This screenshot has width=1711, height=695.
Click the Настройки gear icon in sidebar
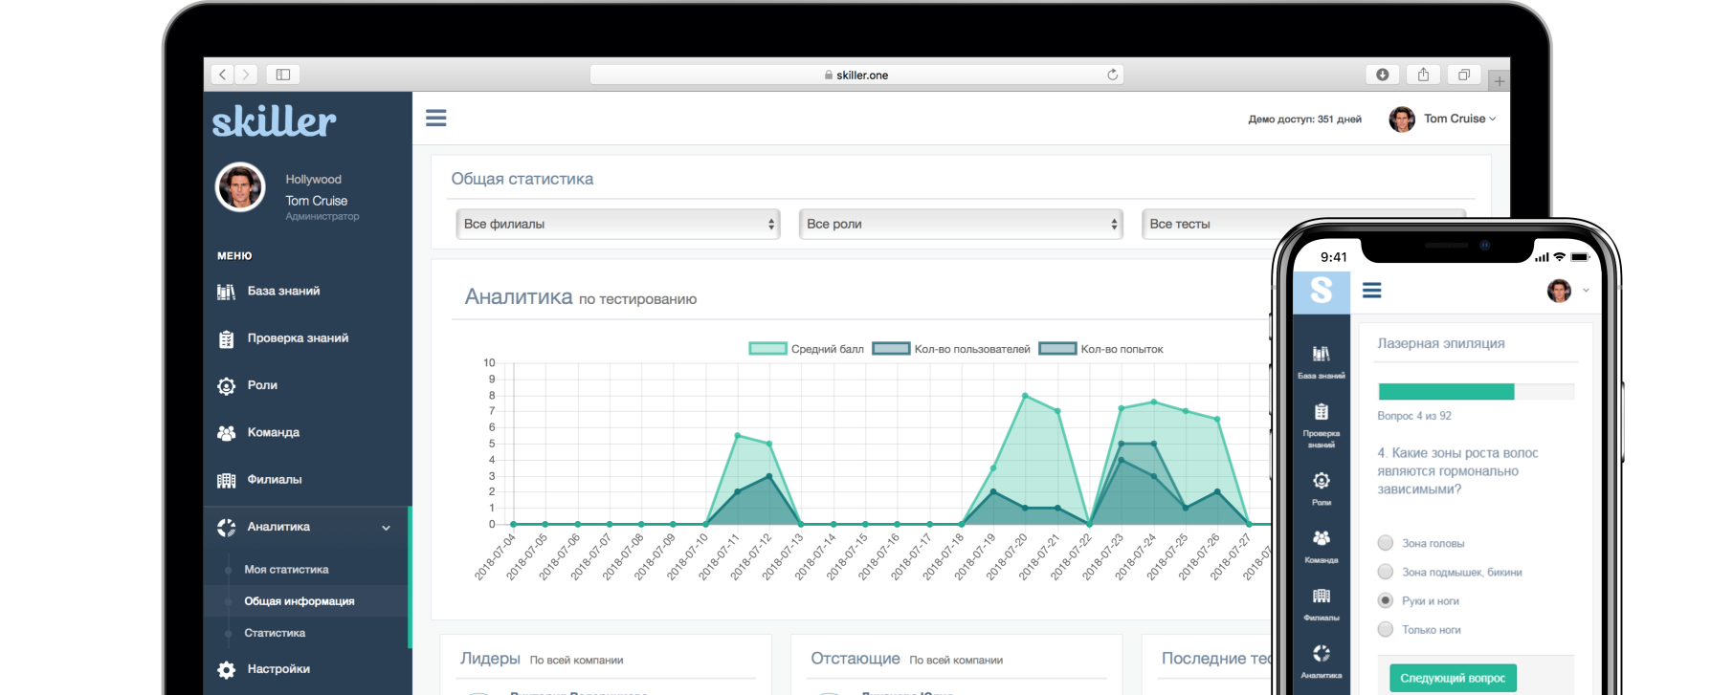(x=226, y=669)
